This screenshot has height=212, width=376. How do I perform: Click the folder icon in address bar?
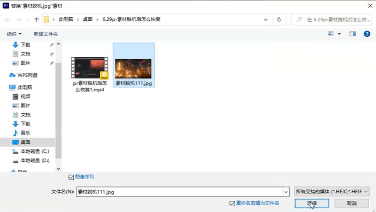(x=47, y=19)
